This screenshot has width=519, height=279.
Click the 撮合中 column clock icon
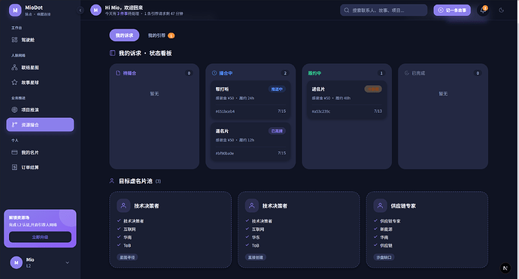[x=214, y=73]
